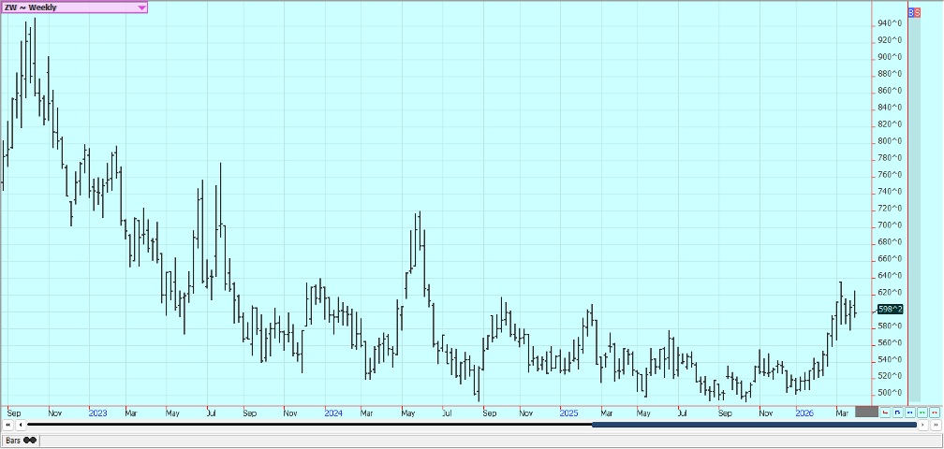Toggle the green dash line button
Viewport: 944px width, 449px height.
pyautogui.click(x=922, y=412)
